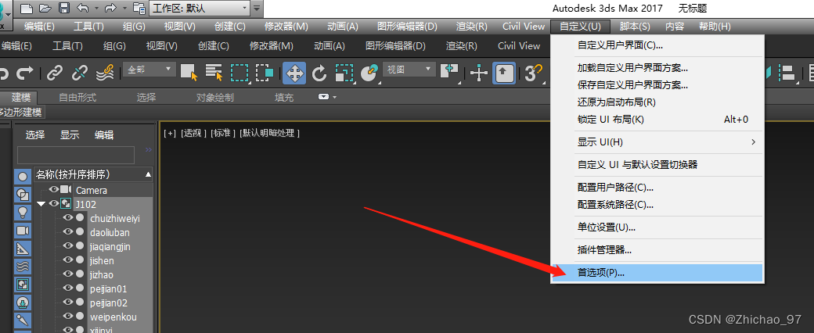Image resolution: width=814 pixels, height=333 pixels.
Task: Toggle space warps display filter
Action: (23, 267)
